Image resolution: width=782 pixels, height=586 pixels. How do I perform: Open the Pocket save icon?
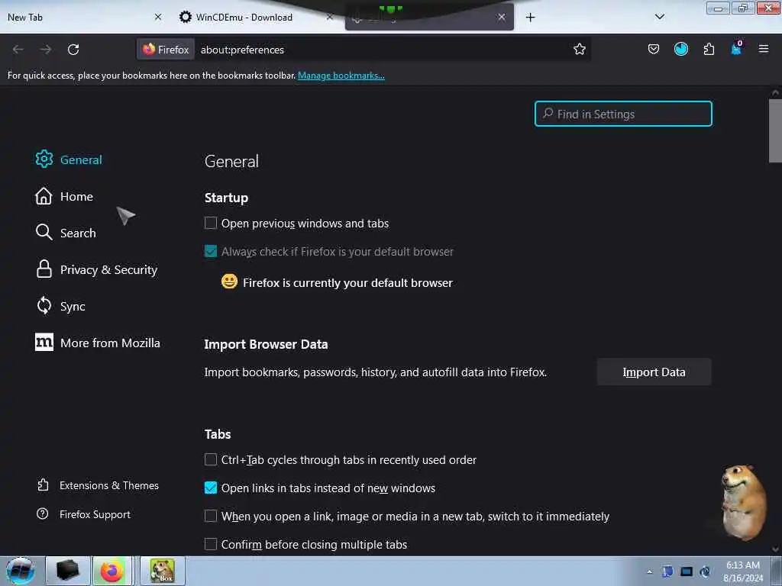(654, 49)
